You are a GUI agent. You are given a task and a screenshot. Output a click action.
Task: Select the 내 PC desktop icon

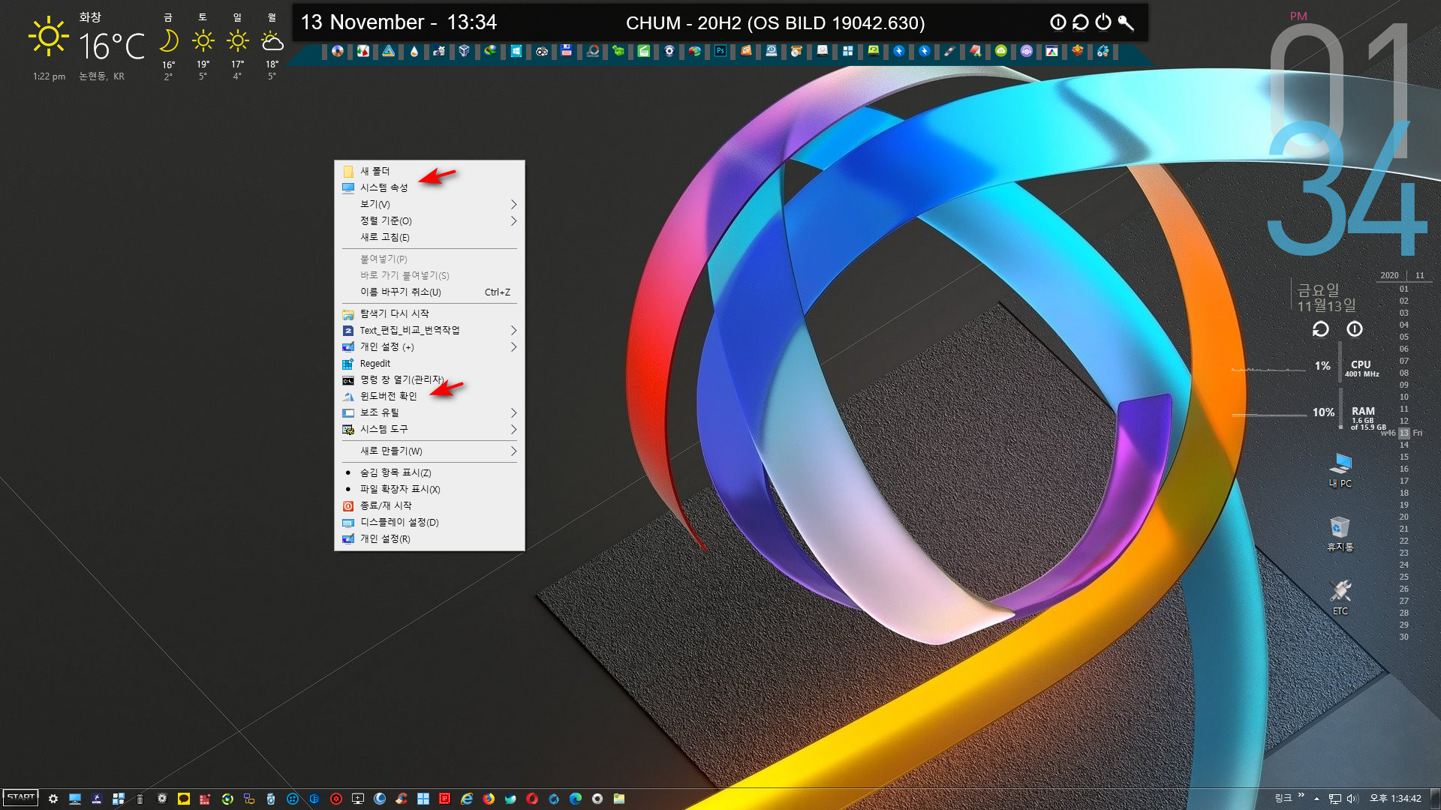coord(1340,470)
